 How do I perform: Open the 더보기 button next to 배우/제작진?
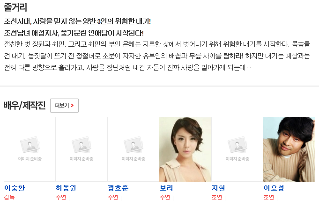click(x=64, y=106)
